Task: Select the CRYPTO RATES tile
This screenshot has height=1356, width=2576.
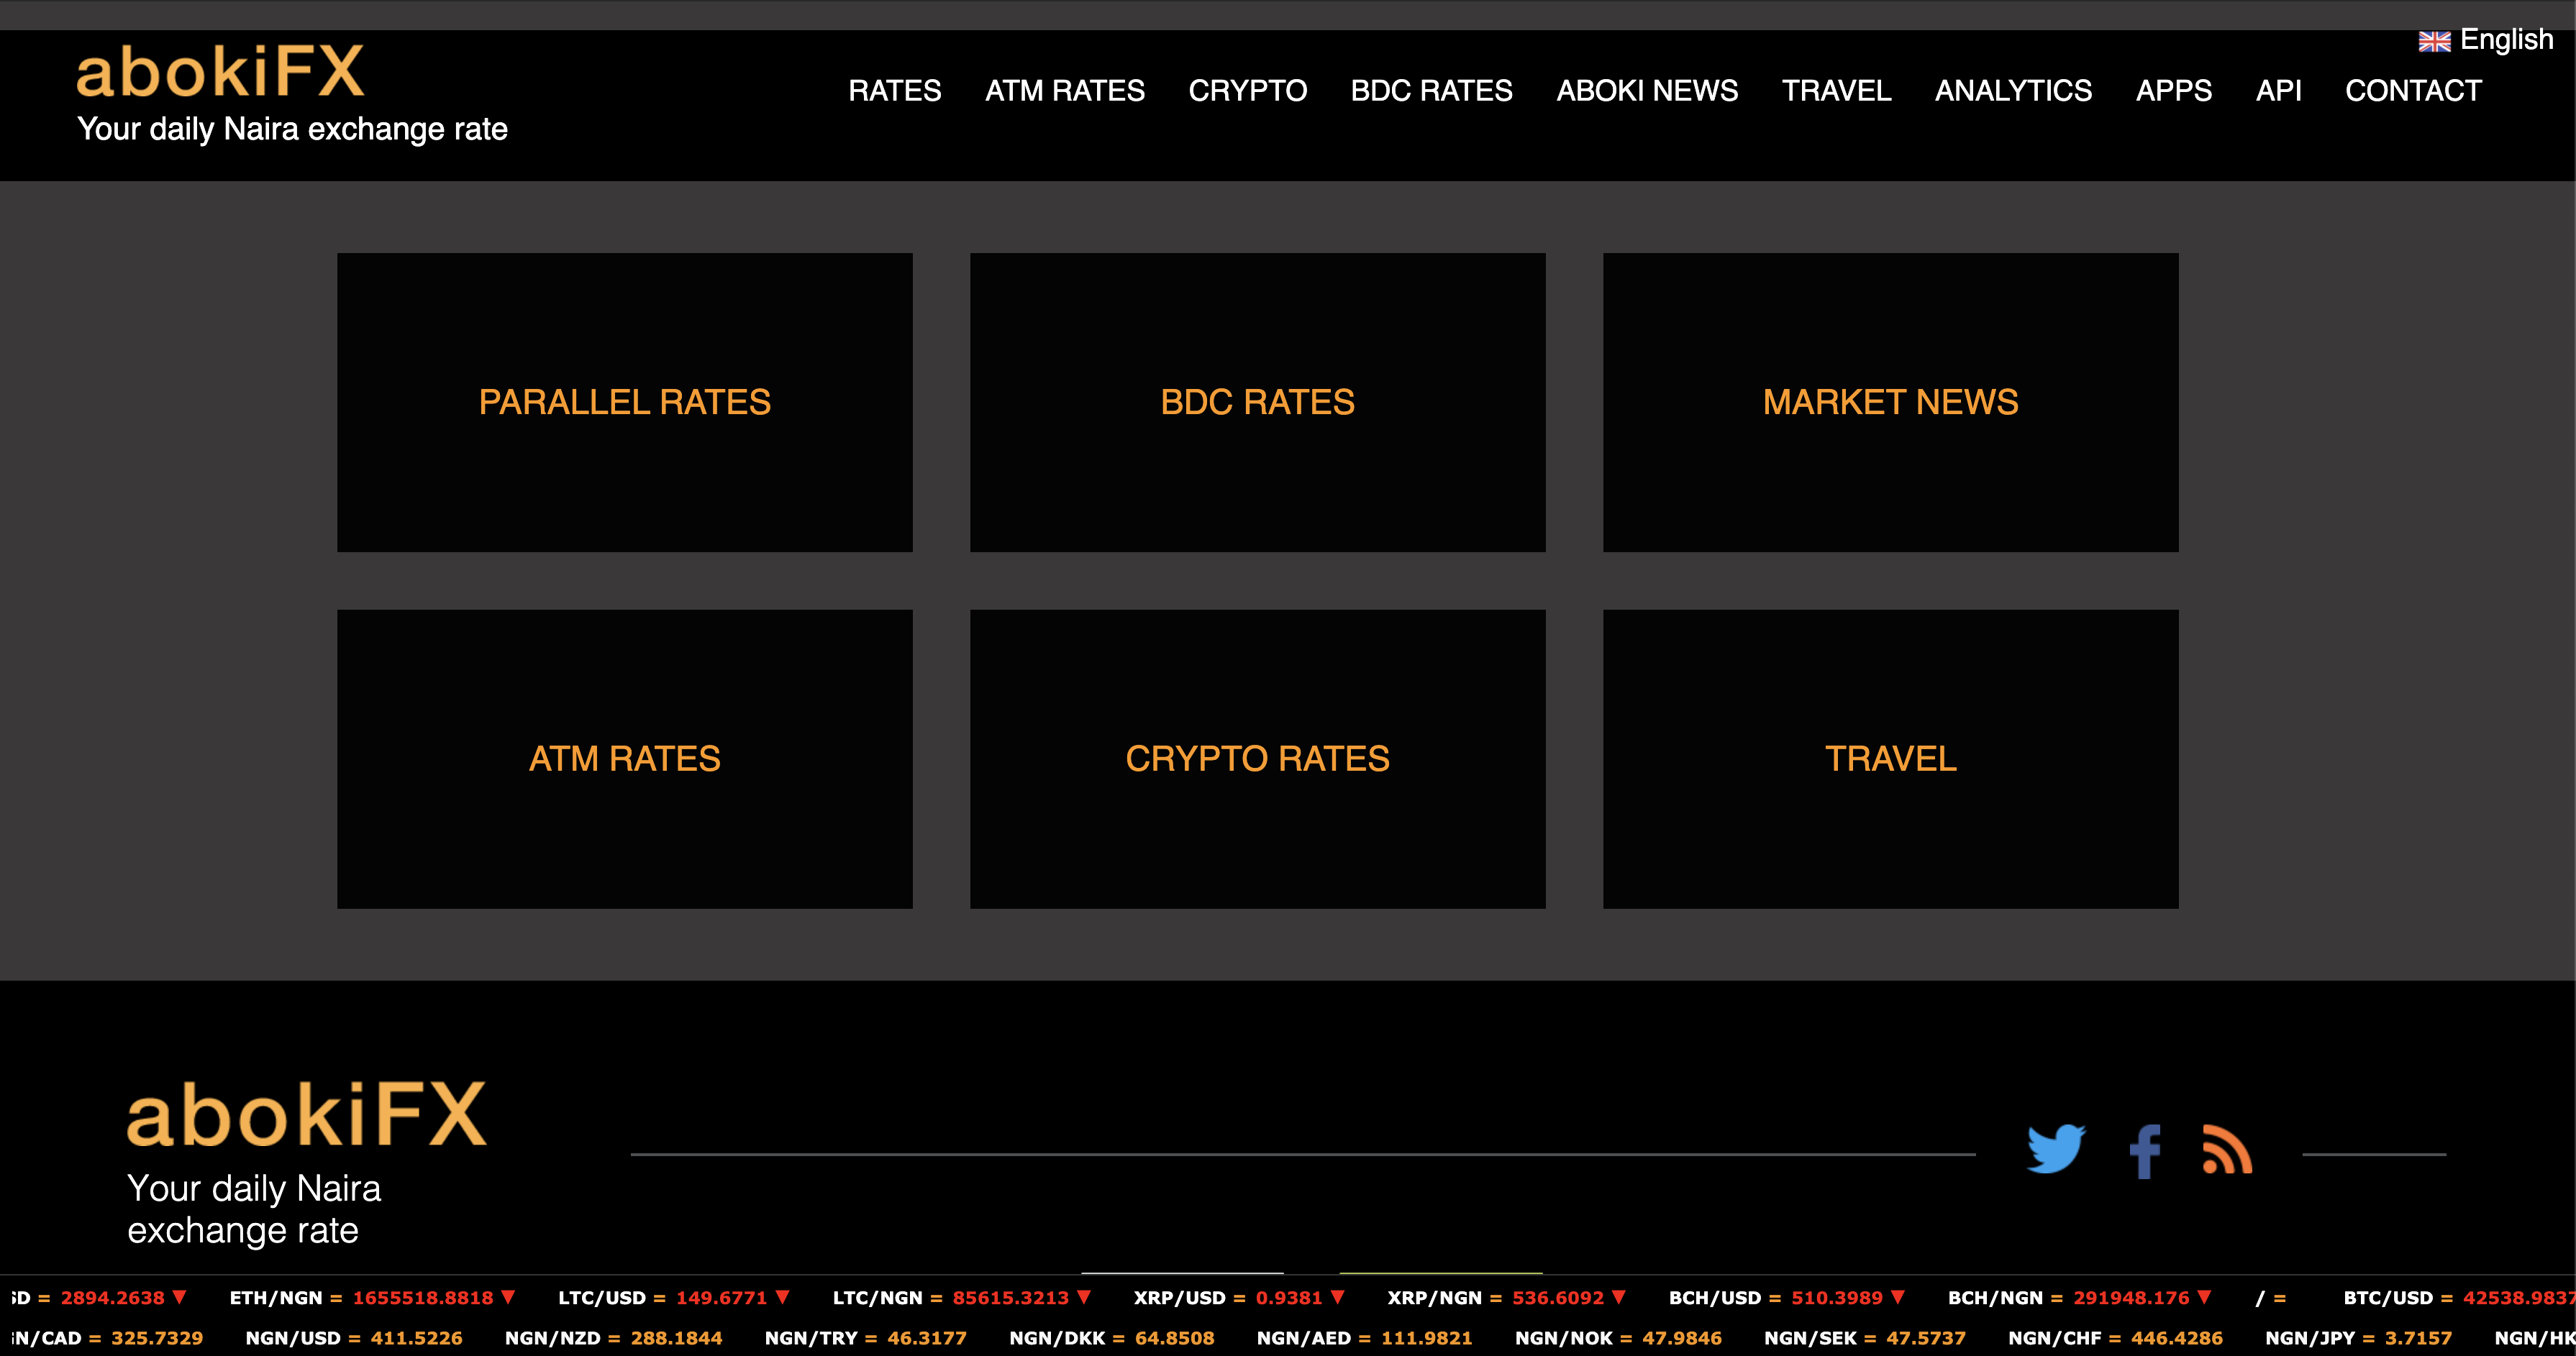Action: point(1257,759)
